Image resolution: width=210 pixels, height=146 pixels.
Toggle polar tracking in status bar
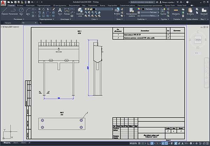[x=152, y=143]
